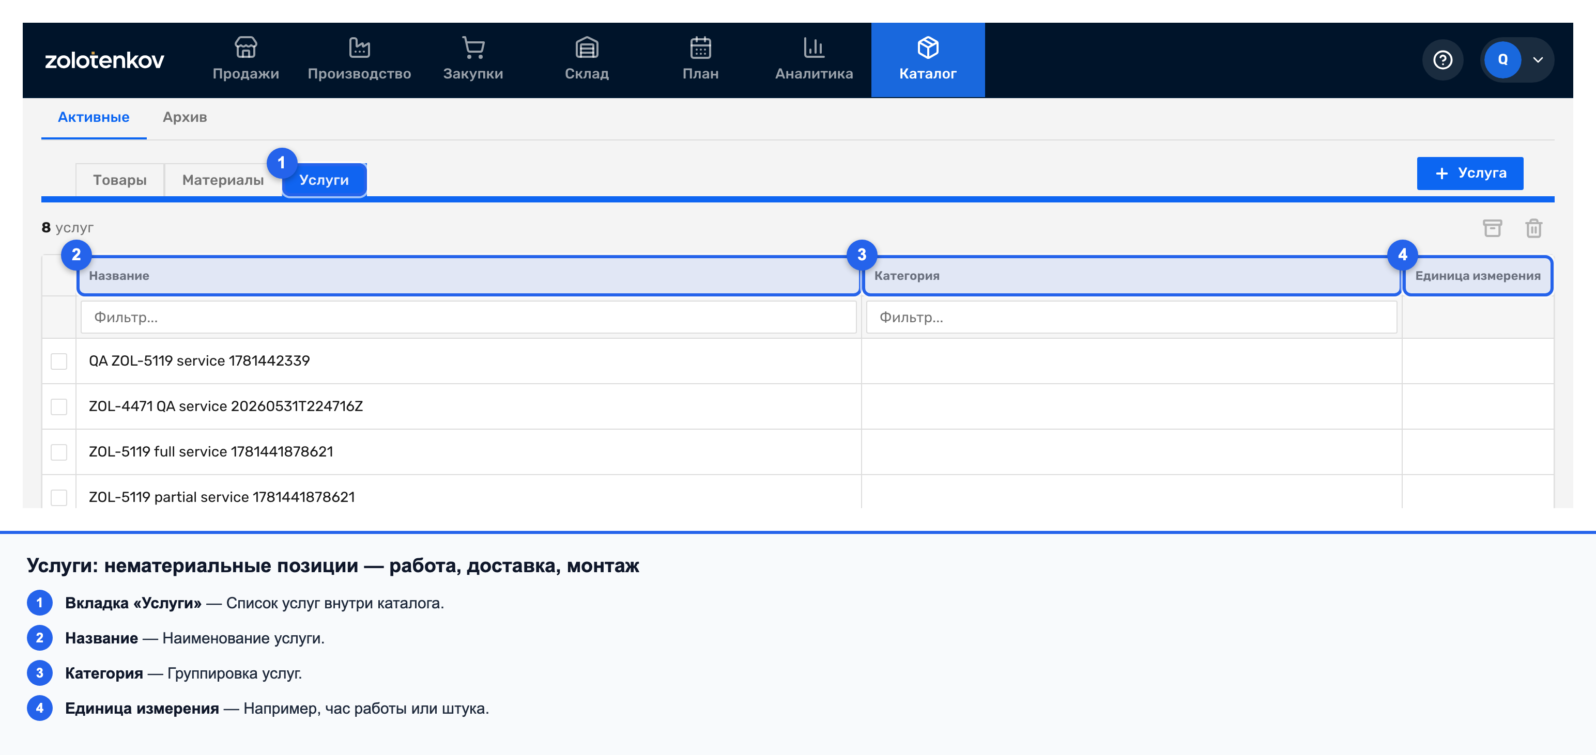Check the ZOL-5119 full service row box
The height and width of the screenshot is (755, 1596).
pyautogui.click(x=59, y=452)
